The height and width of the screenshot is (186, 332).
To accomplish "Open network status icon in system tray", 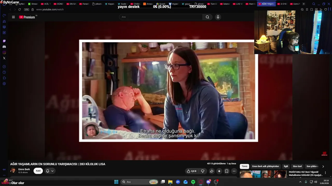I will tap(311, 182).
